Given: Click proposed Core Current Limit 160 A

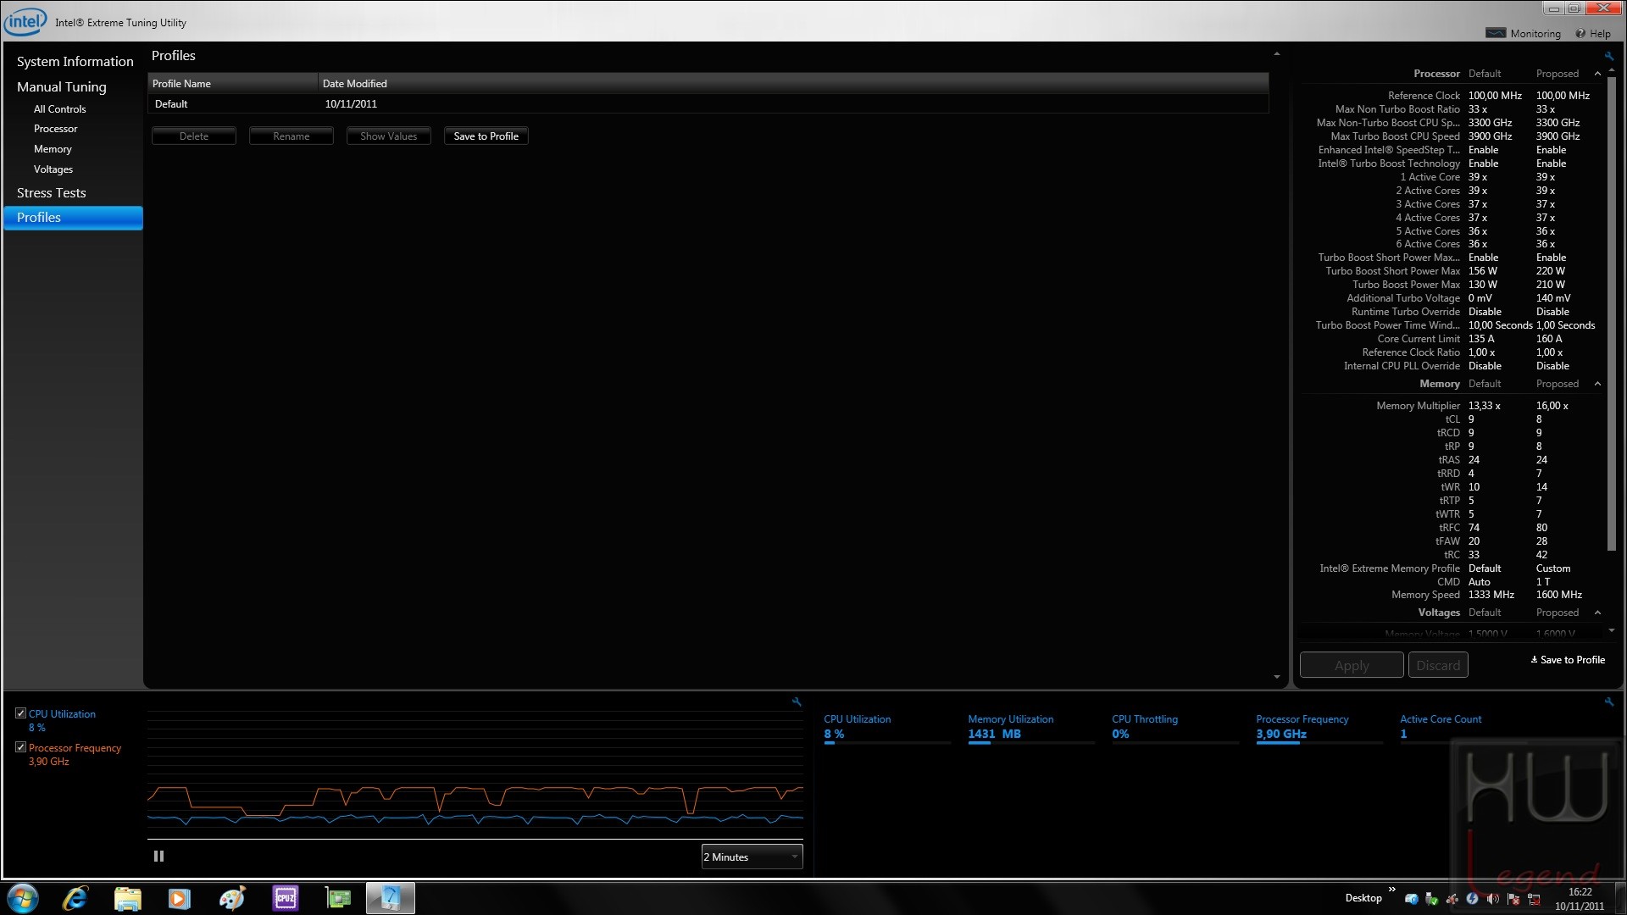Looking at the screenshot, I should tap(1549, 339).
